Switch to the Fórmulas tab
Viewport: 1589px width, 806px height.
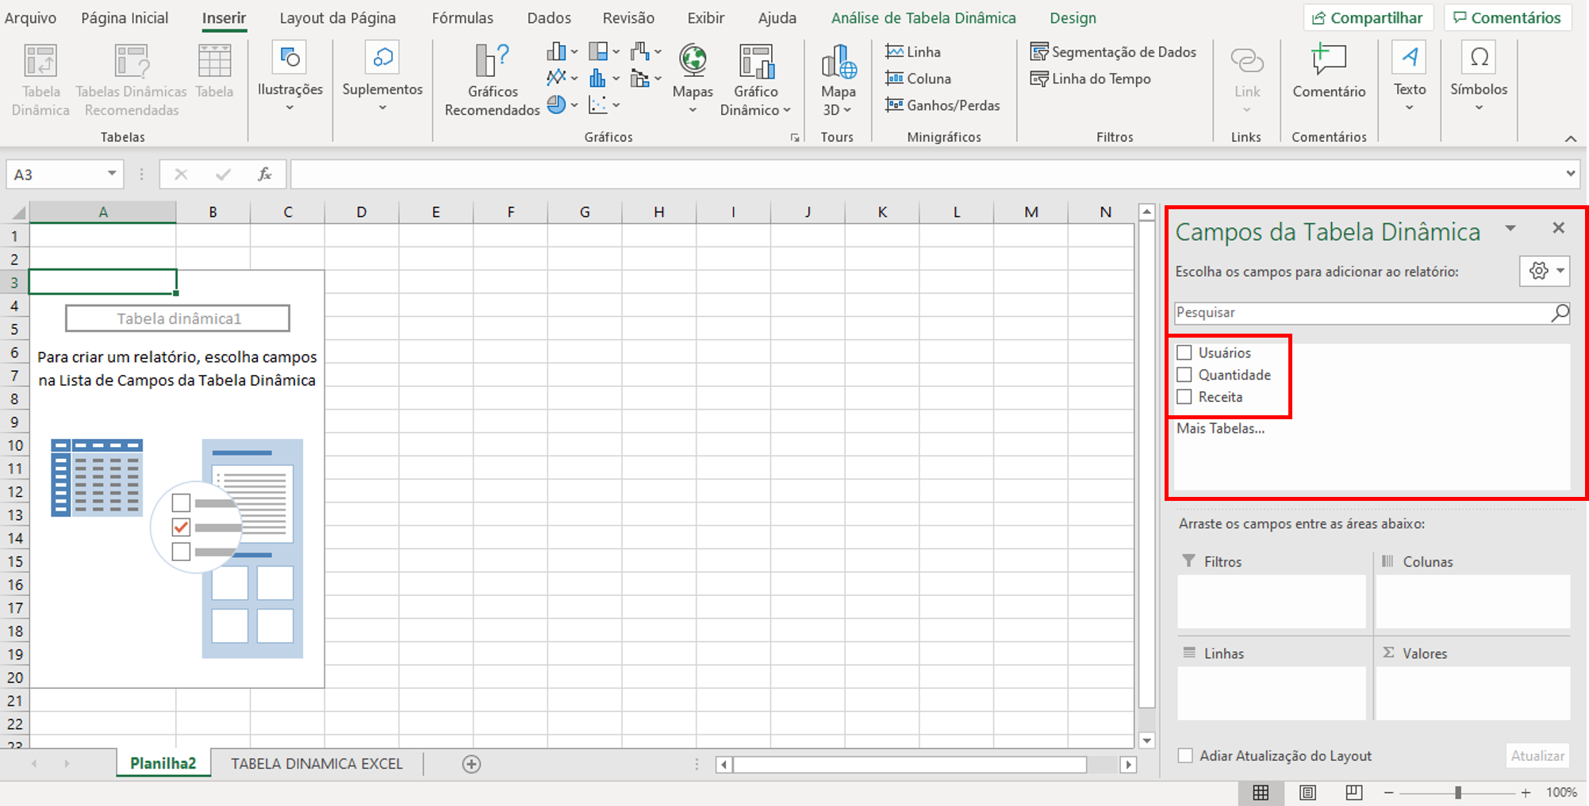(462, 17)
